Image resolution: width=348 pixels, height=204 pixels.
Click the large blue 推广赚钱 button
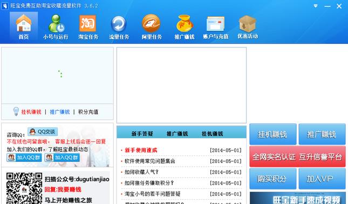pyautogui.click(x=322, y=134)
